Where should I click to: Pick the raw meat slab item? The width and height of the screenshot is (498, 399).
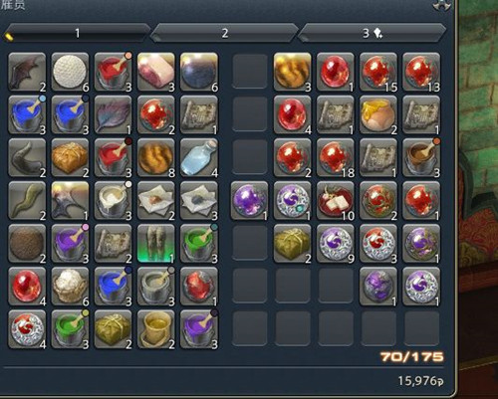click(155, 72)
